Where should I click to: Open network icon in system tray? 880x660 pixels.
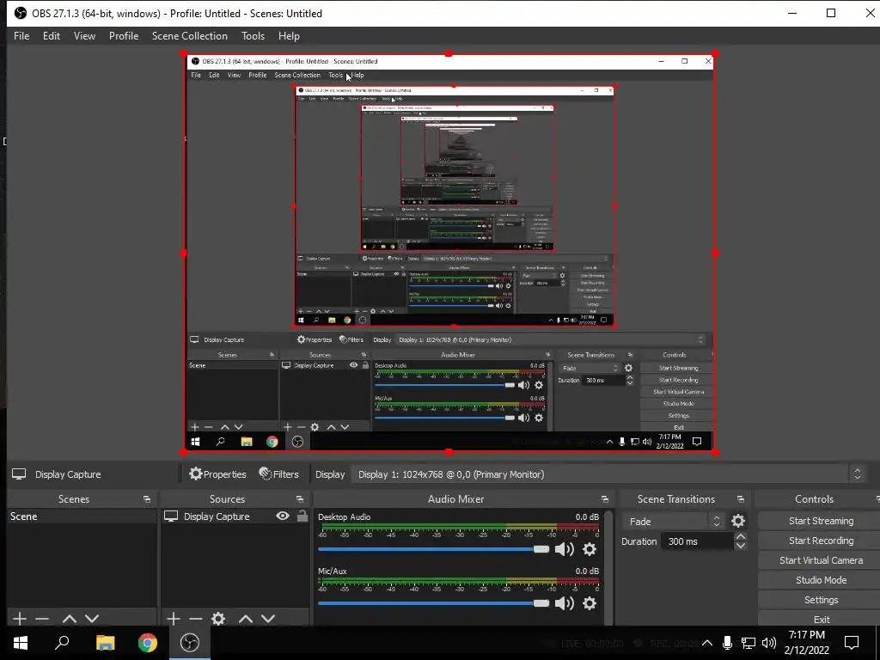pos(749,643)
